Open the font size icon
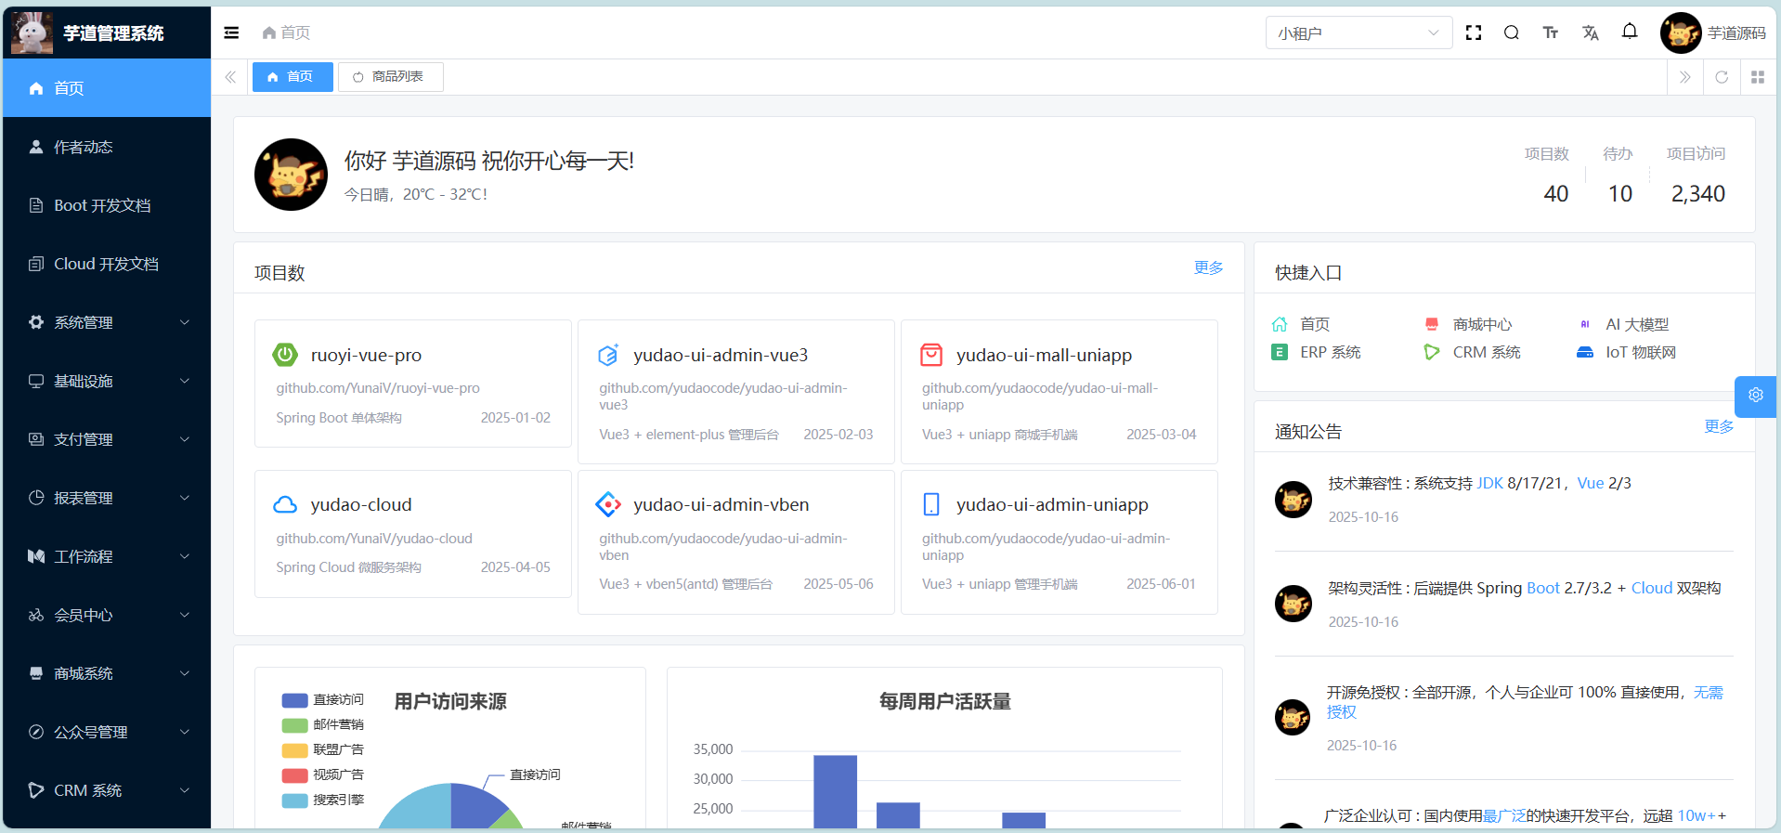This screenshot has height=833, width=1781. pyautogui.click(x=1551, y=33)
